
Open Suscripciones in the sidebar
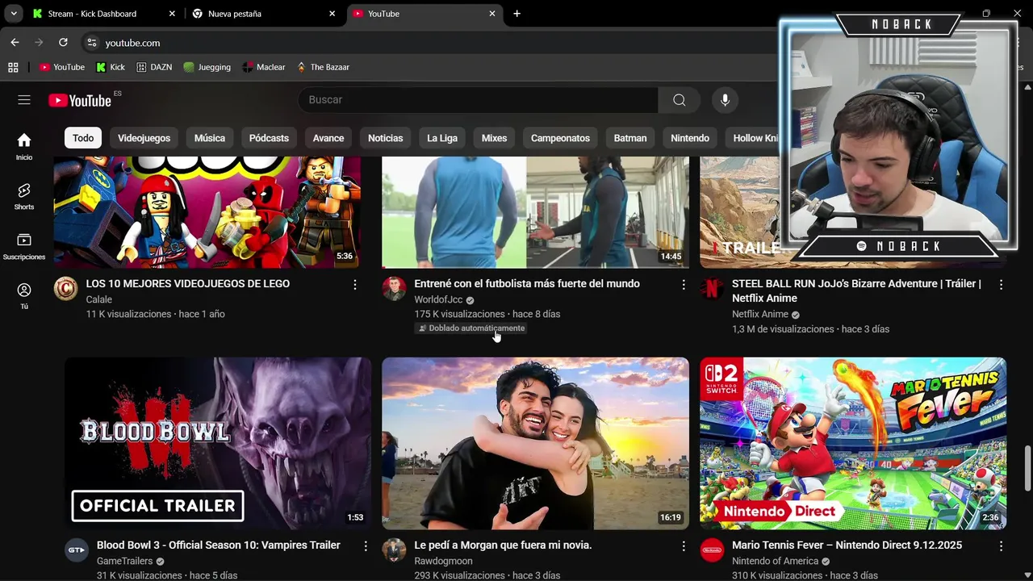pos(24,246)
